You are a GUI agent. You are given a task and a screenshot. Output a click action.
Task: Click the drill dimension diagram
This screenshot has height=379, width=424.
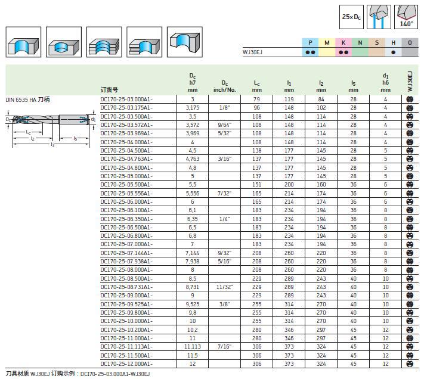51,128
